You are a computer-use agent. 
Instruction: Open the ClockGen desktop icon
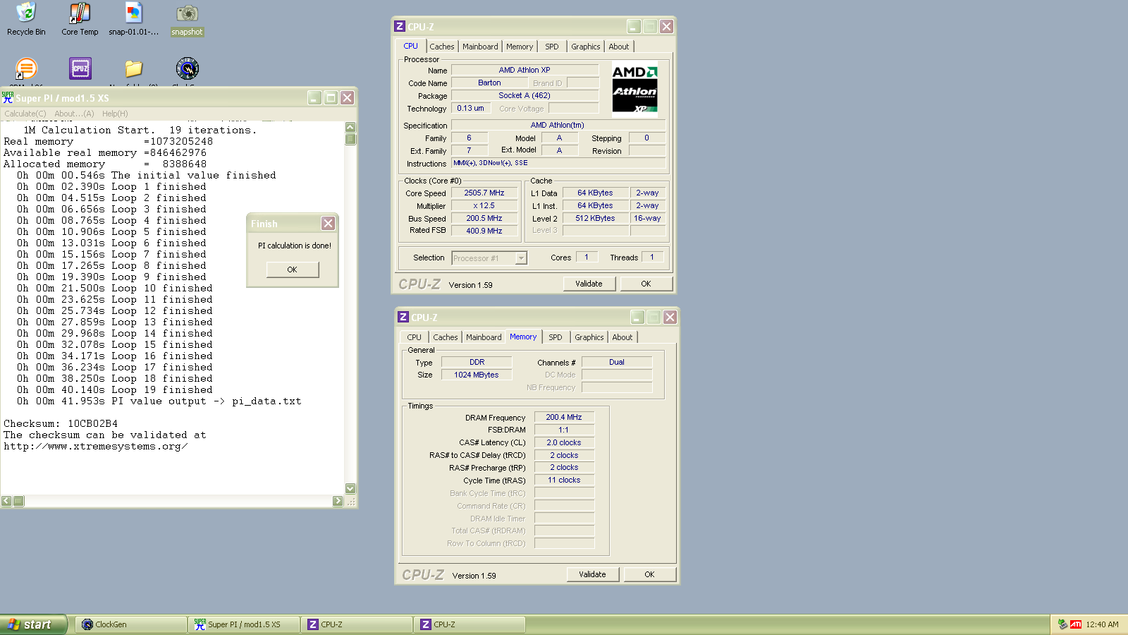click(x=188, y=68)
